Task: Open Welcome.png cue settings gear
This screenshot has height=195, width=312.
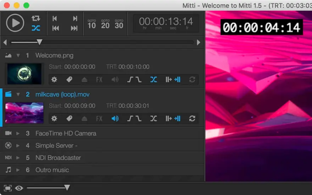Action: click(54, 80)
